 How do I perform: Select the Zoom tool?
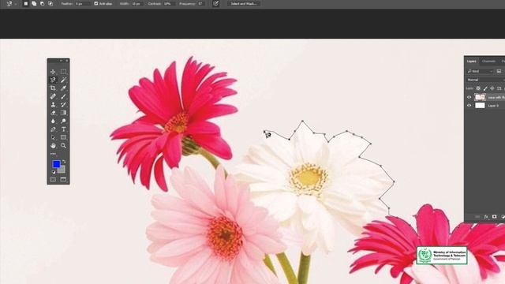coord(63,145)
